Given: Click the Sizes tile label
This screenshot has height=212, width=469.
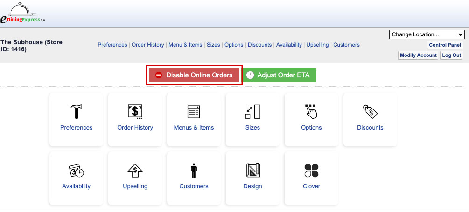Looking at the screenshot, I should 252,128.
